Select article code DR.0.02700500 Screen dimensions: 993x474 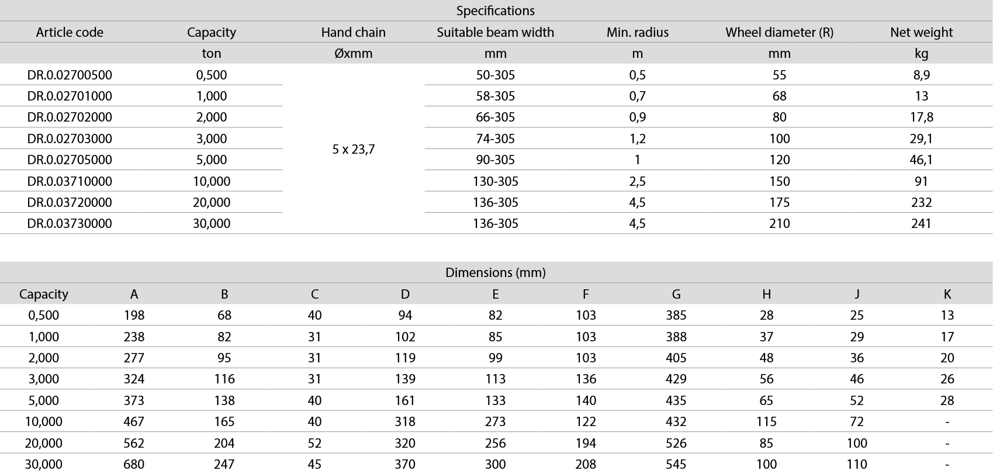pos(70,75)
